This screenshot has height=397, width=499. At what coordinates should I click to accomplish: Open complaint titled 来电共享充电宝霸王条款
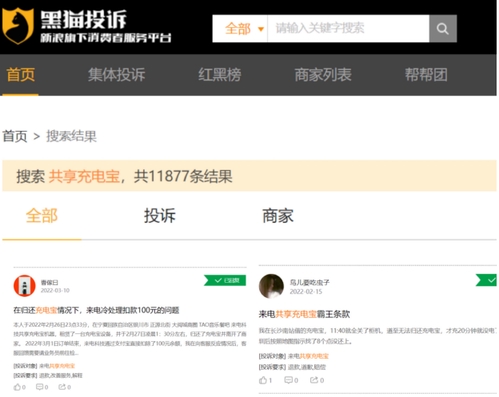304,314
